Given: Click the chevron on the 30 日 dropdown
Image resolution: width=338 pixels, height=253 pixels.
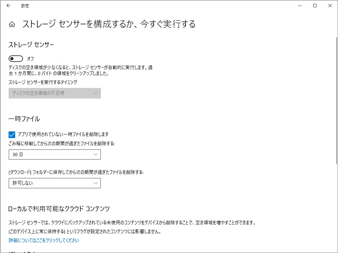Looking at the screenshot, I should click(95, 154).
